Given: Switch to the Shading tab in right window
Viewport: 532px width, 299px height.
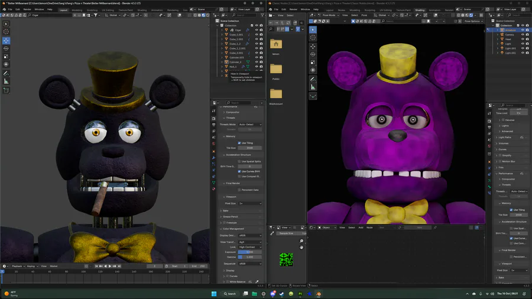Looking at the screenshot, I should point(420,10).
